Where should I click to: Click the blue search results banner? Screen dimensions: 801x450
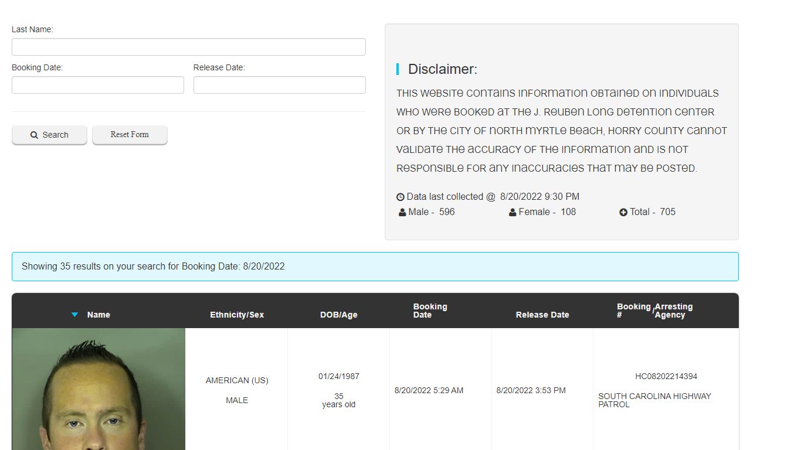(375, 267)
